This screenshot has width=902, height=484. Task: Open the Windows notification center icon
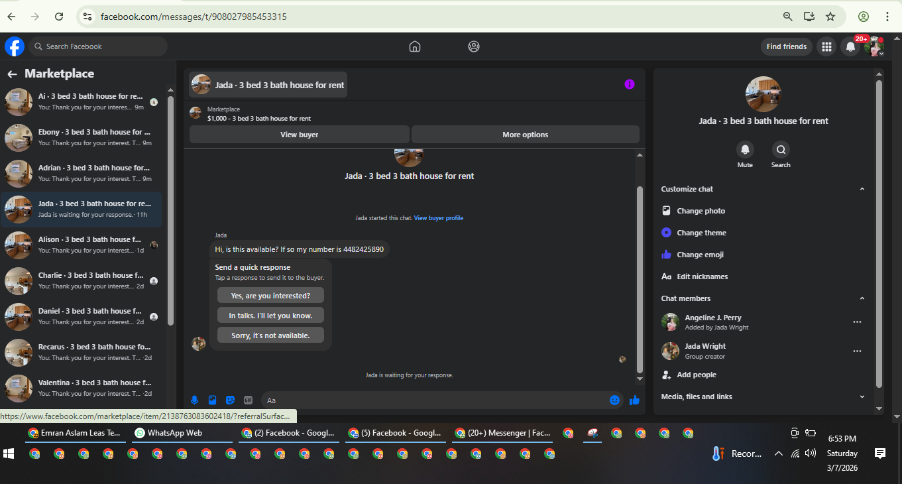pyautogui.click(x=880, y=454)
